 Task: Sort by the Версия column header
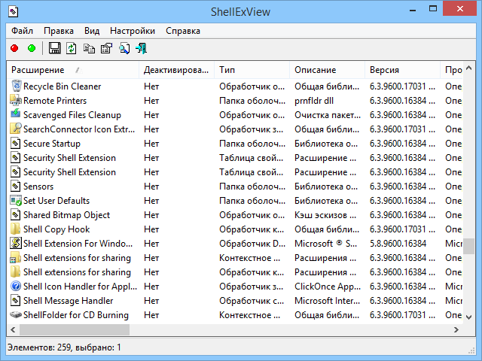pyautogui.click(x=402, y=70)
